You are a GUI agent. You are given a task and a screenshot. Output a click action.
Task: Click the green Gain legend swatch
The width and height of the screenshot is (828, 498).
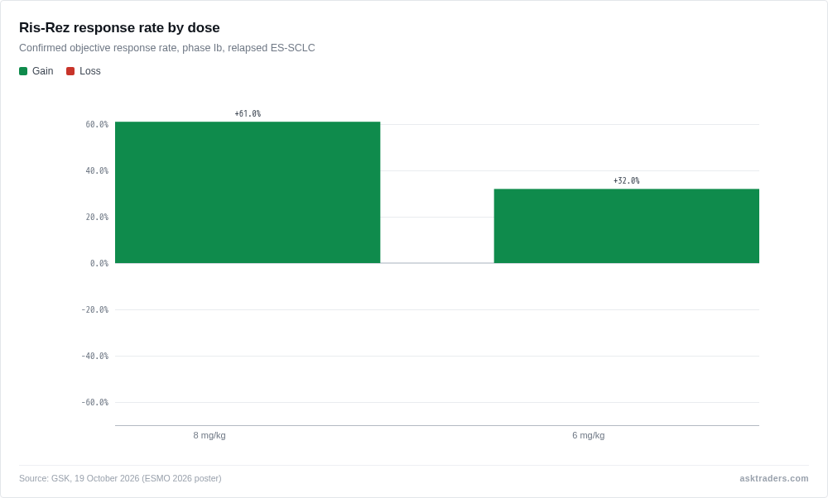(23, 71)
